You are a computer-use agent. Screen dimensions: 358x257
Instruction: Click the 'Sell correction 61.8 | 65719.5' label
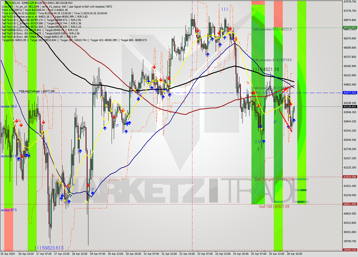click(x=272, y=60)
